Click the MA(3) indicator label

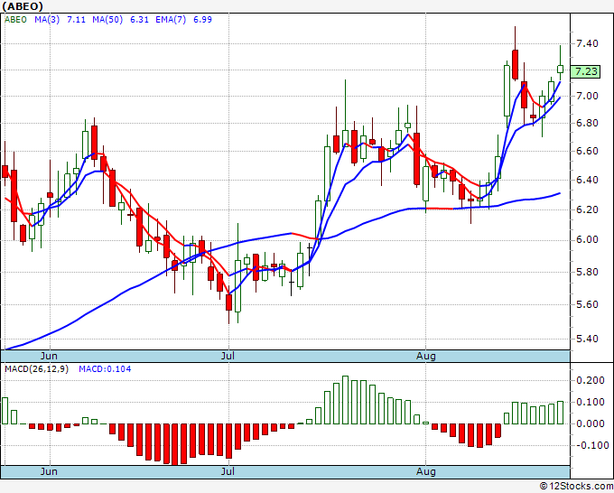pyautogui.click(x=47, y=20)
